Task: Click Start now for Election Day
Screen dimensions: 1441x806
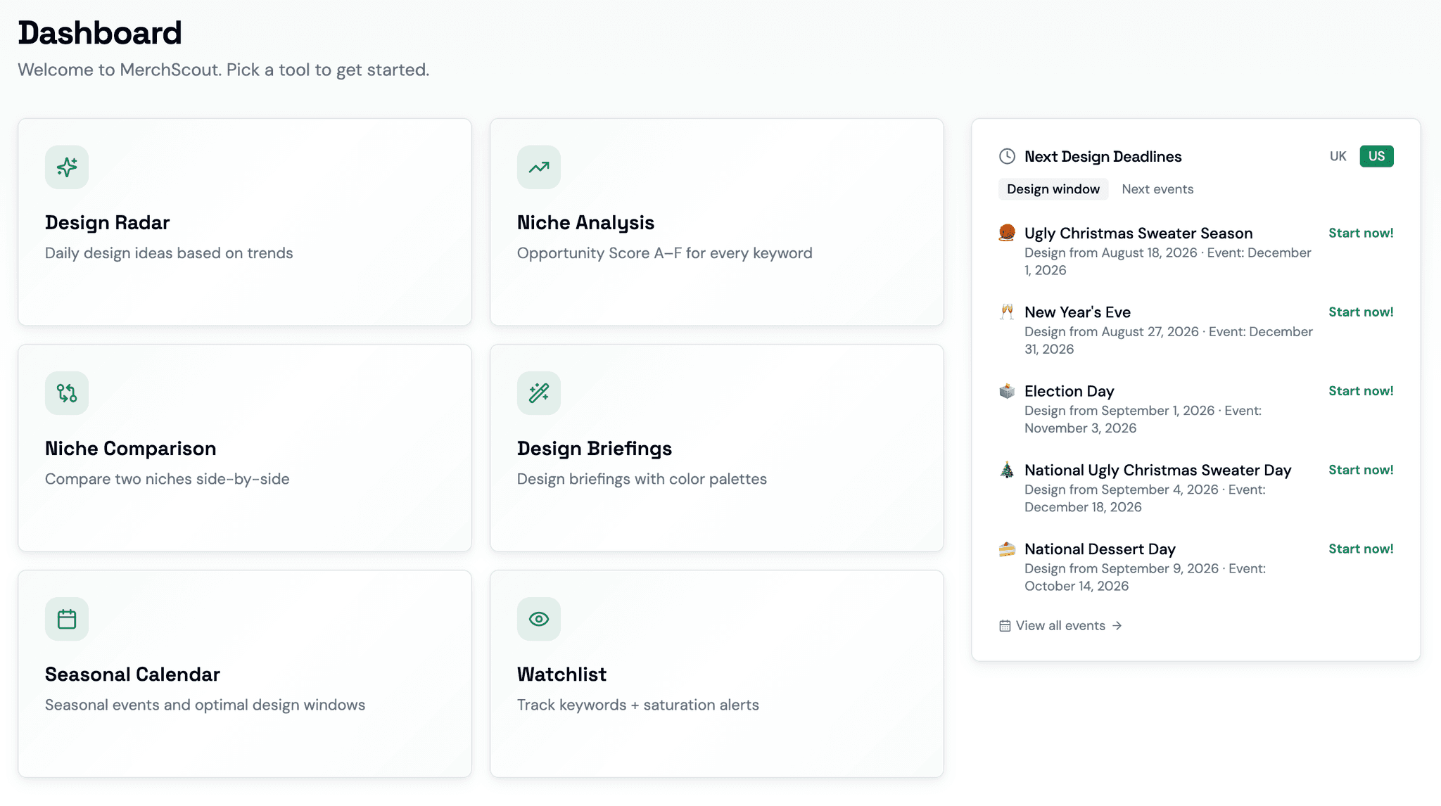Action: pos(1361,391)
